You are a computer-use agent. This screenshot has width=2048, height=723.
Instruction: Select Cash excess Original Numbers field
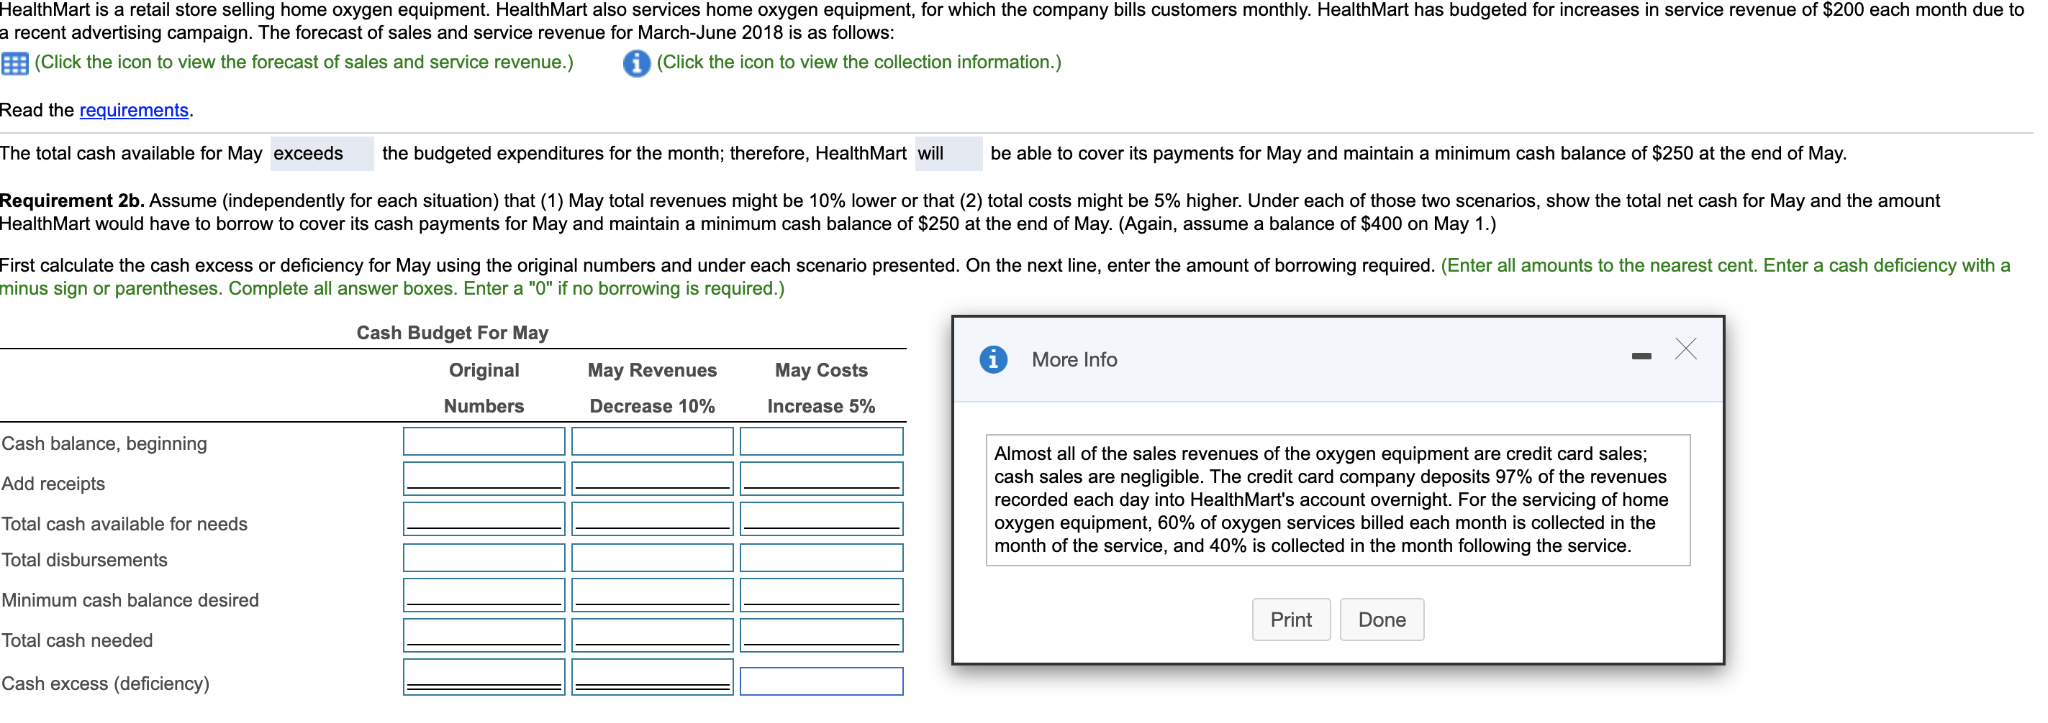[484, 678]
